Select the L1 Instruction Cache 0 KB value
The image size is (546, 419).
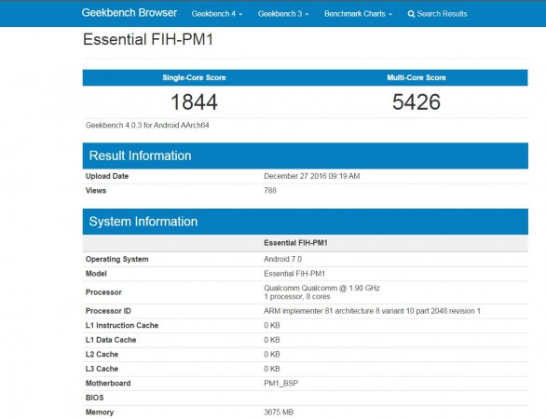point(272,326)
